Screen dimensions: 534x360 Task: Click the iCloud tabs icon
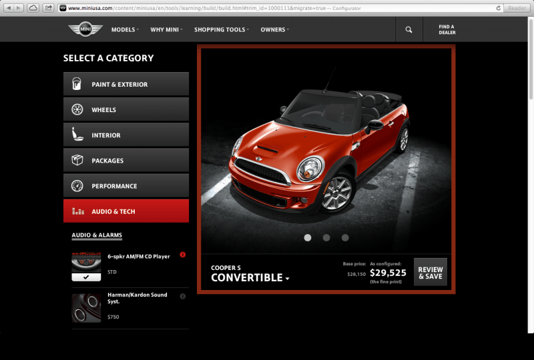(33, 8)
